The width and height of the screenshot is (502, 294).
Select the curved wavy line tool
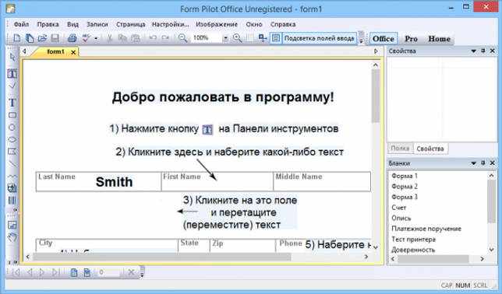click(x=12, y=176)
